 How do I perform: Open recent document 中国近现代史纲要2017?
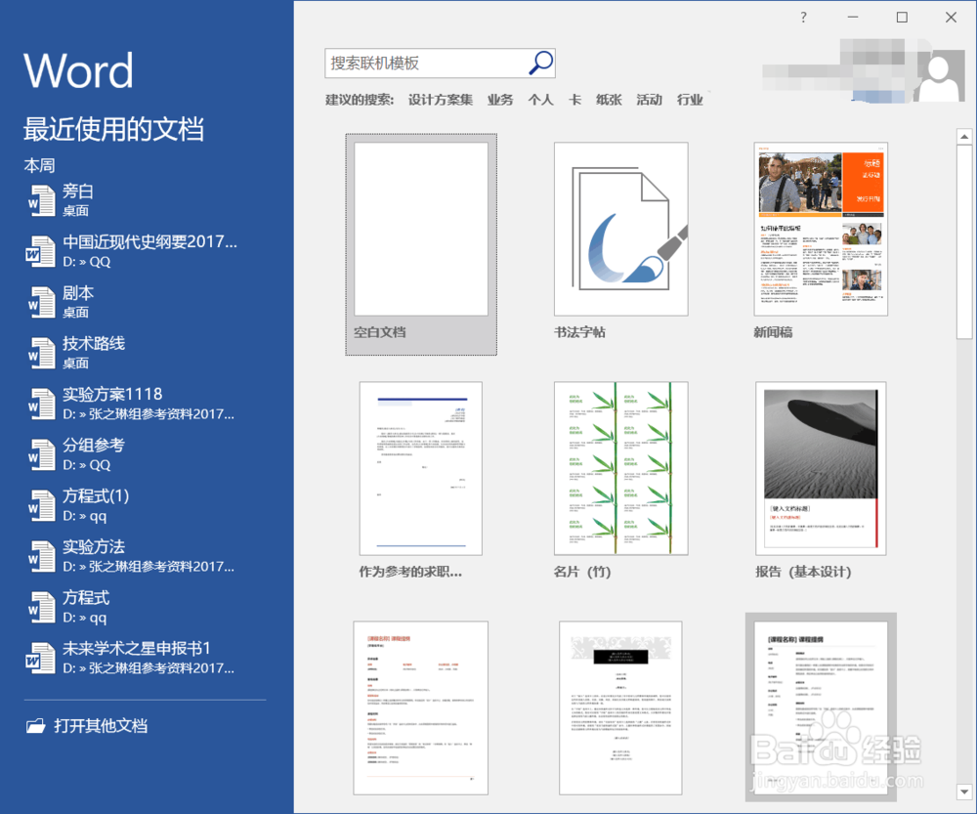point(147,252)
